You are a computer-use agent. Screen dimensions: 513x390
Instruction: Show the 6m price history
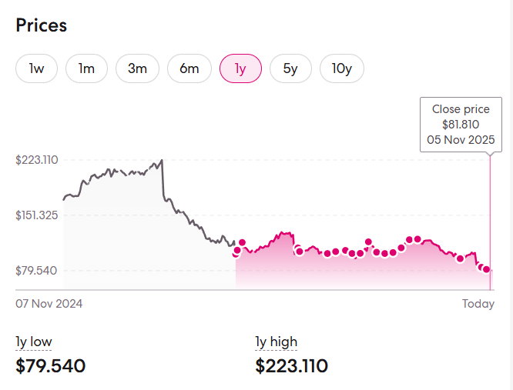pyautogui.click(x=189, y=68)
